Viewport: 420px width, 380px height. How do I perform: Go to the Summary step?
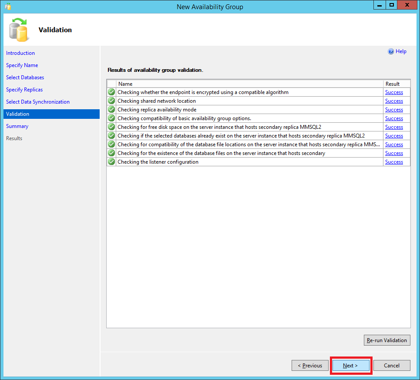[17, 126]
